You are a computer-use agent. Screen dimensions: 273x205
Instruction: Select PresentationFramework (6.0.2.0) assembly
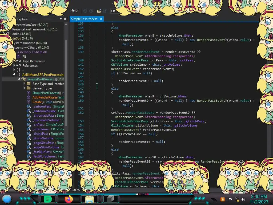[35, 29]
